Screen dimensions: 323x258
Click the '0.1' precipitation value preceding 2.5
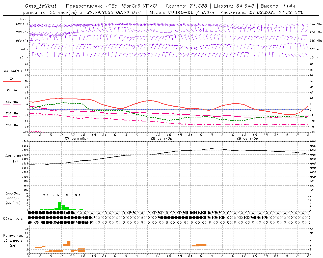[45, 195]
